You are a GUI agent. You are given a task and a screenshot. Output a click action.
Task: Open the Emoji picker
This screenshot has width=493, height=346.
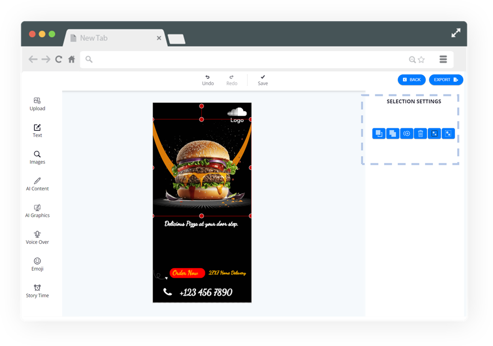pos(37,264)
